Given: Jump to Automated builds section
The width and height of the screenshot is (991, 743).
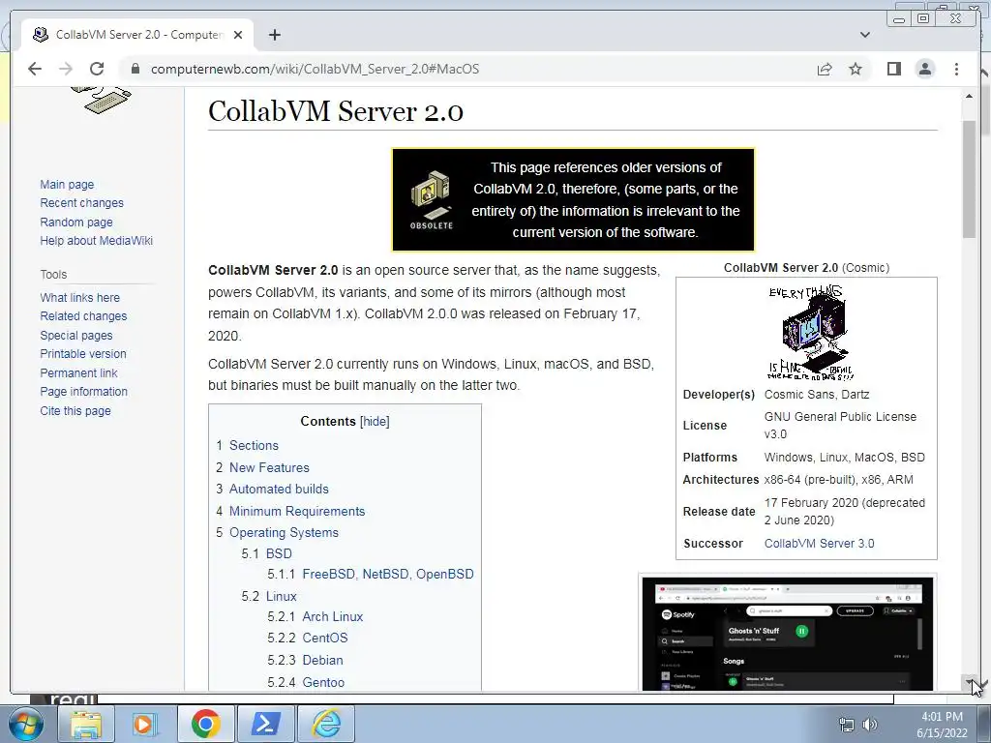Looking at the screenshot, I should coord(279,489).
